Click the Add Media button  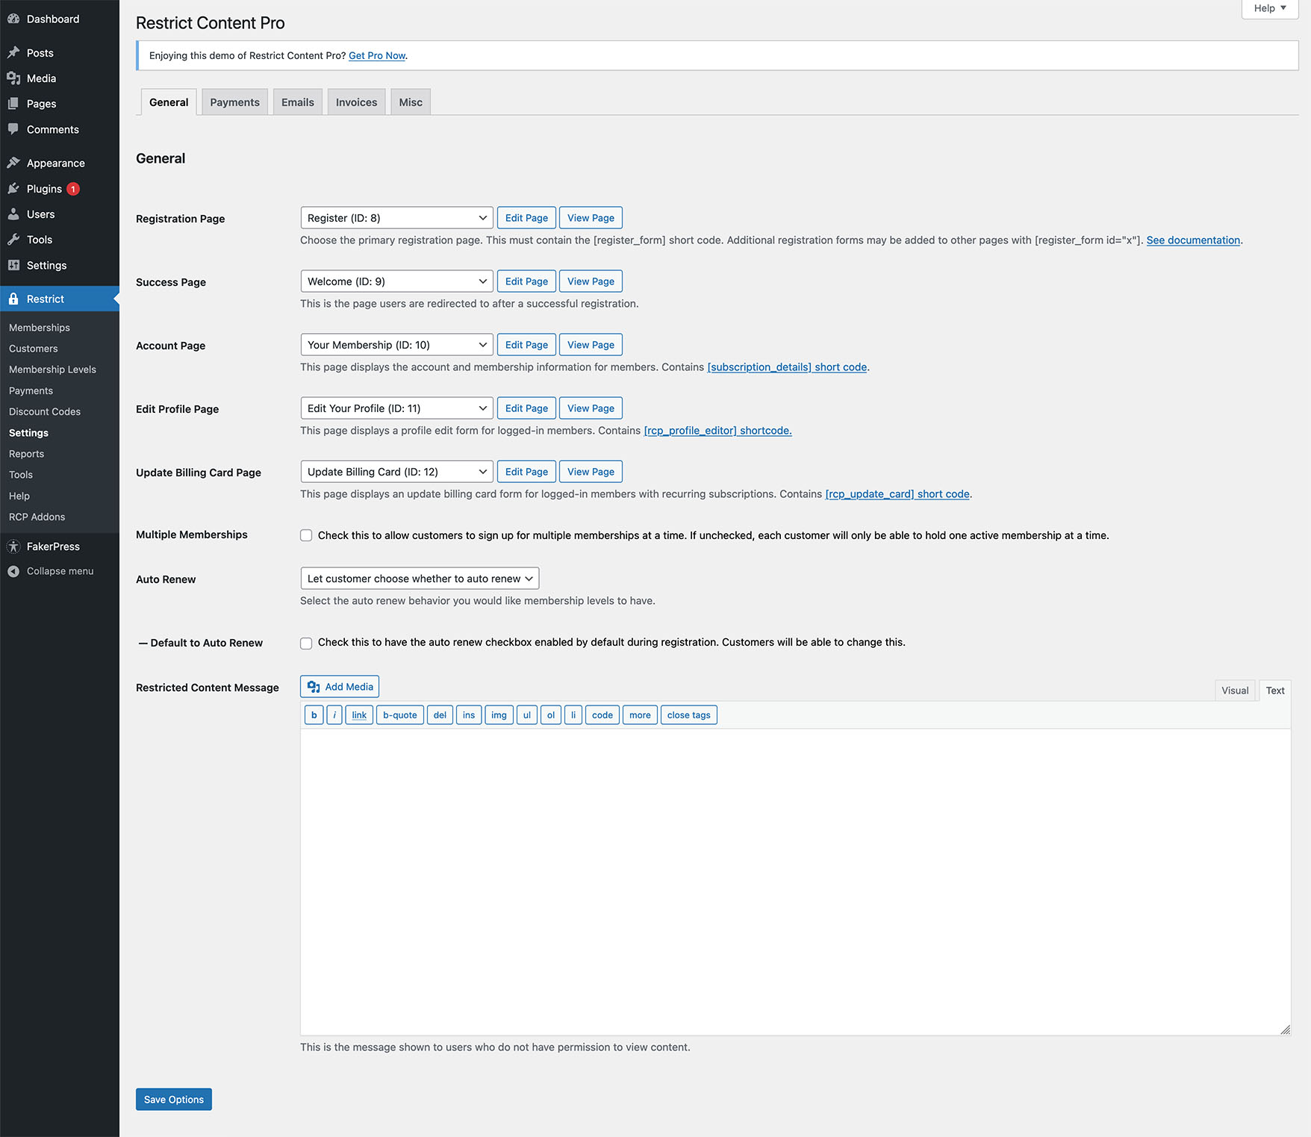point(340,687)
